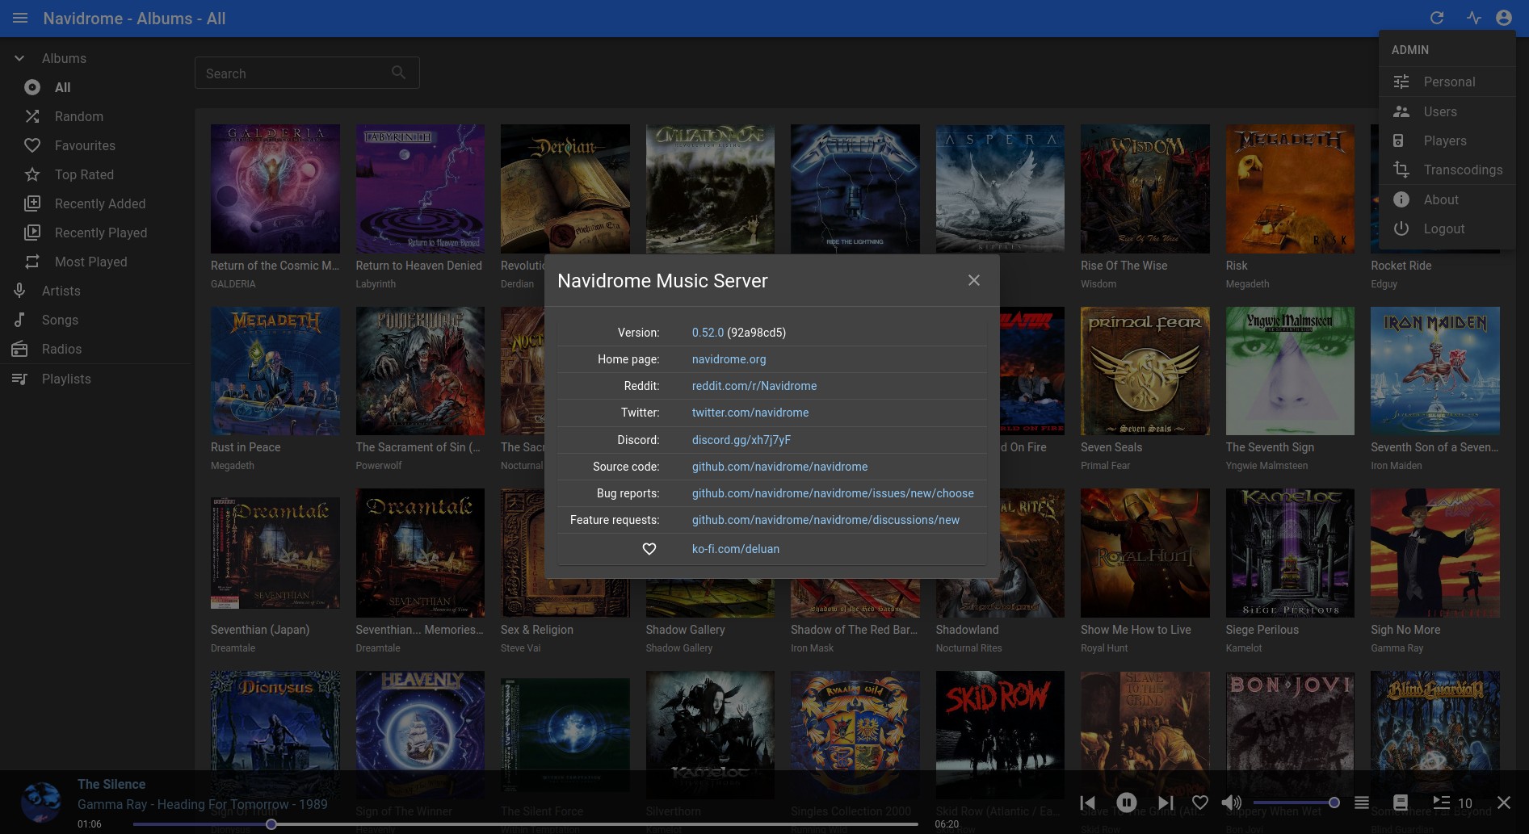This screenshot has width=1529, height=834.
Task: Open the bug reports issues link
Action: [x=833, y=493]
